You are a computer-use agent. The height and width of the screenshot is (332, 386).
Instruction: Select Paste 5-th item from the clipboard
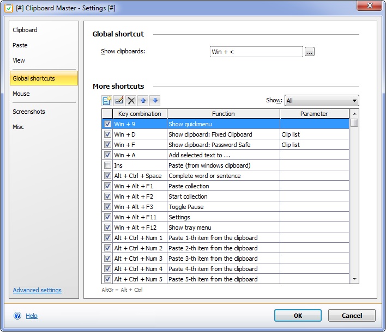tap(226, 279)
